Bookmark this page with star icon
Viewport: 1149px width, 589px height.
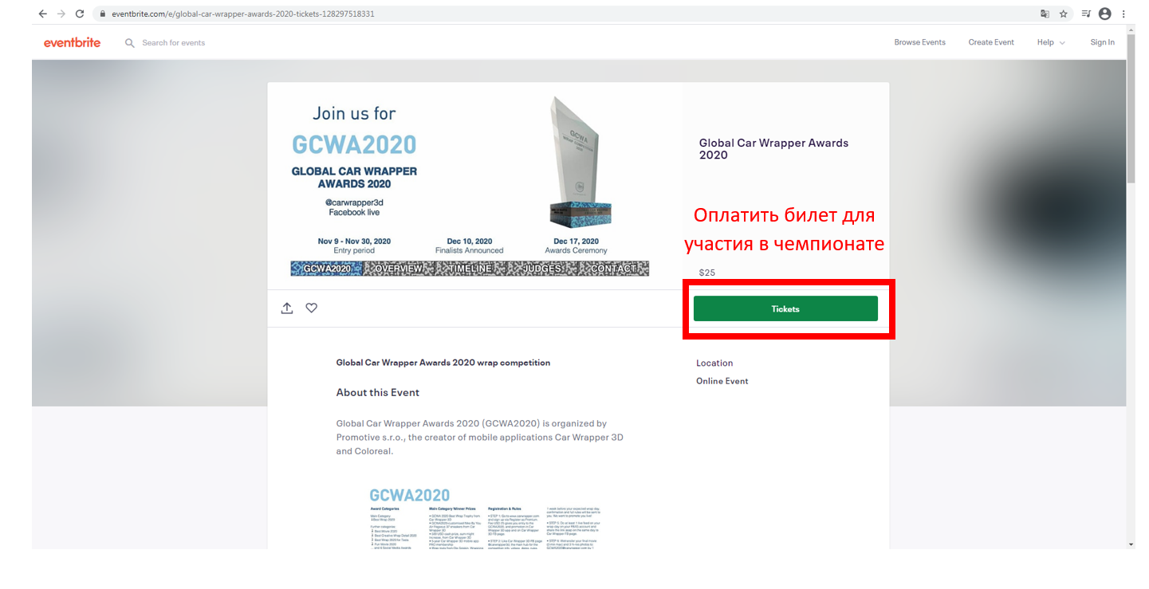1063,14
